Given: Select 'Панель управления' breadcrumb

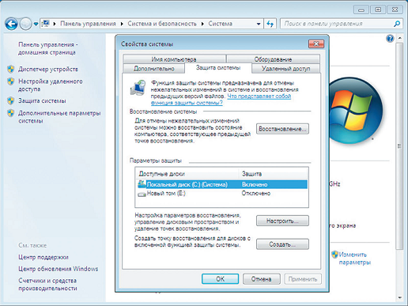Looking at the screenshot, I should (88, 24).
